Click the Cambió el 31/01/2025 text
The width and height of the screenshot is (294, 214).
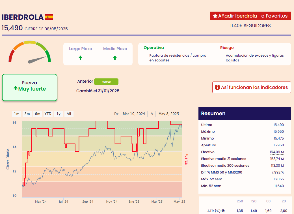(98, 91)
